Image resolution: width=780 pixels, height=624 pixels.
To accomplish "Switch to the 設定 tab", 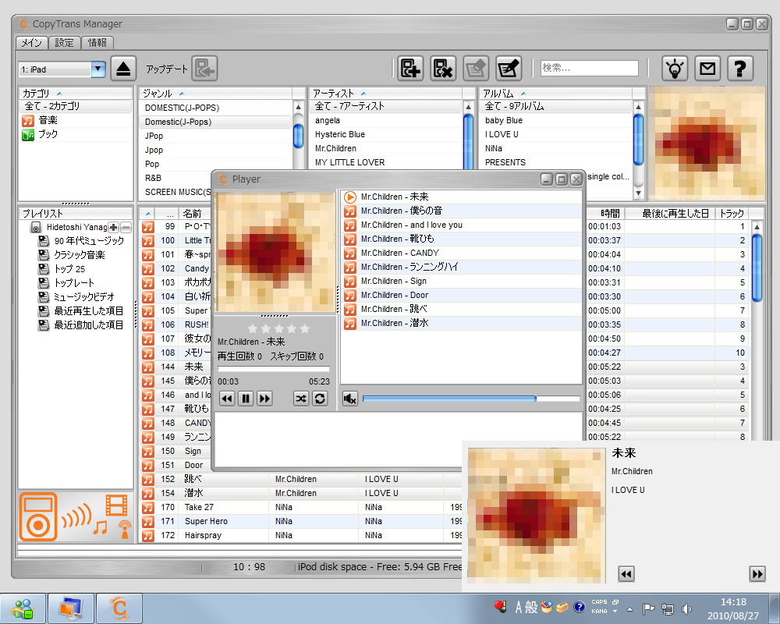I will click(x=64, y=43).
